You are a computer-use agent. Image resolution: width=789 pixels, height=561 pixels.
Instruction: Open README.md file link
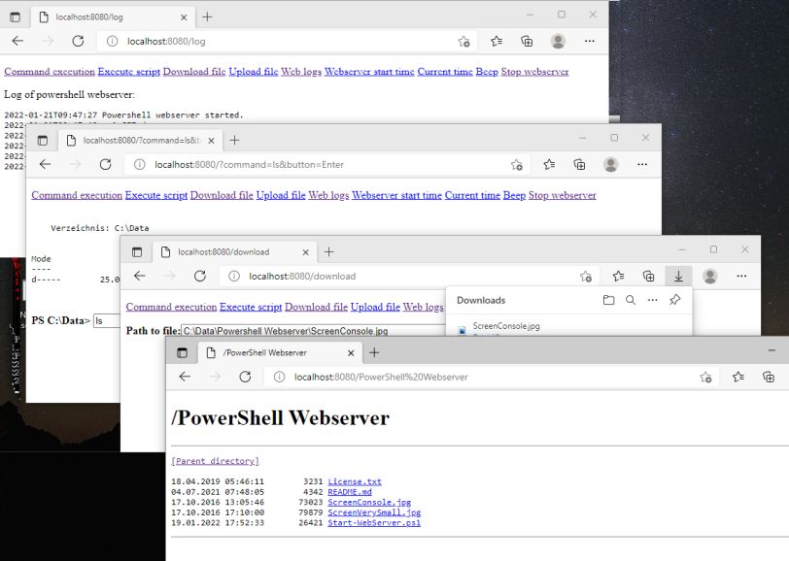click(x=350, y=492)
